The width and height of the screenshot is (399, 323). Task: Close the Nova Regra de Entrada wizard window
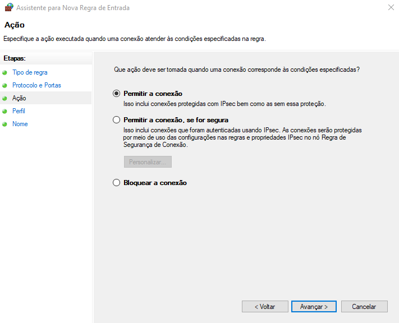click(389, 8)
